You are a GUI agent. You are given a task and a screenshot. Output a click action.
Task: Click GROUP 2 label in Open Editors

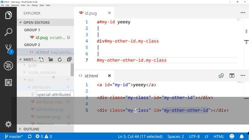click(x=32, y=45)
